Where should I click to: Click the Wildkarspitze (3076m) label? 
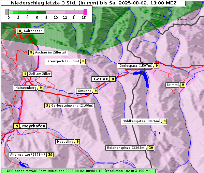pyautogui.click(x=142, y=121)
